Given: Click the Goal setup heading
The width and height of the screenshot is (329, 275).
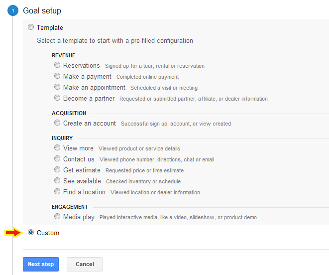Looking at the screenshot, I should click(42, 11).
